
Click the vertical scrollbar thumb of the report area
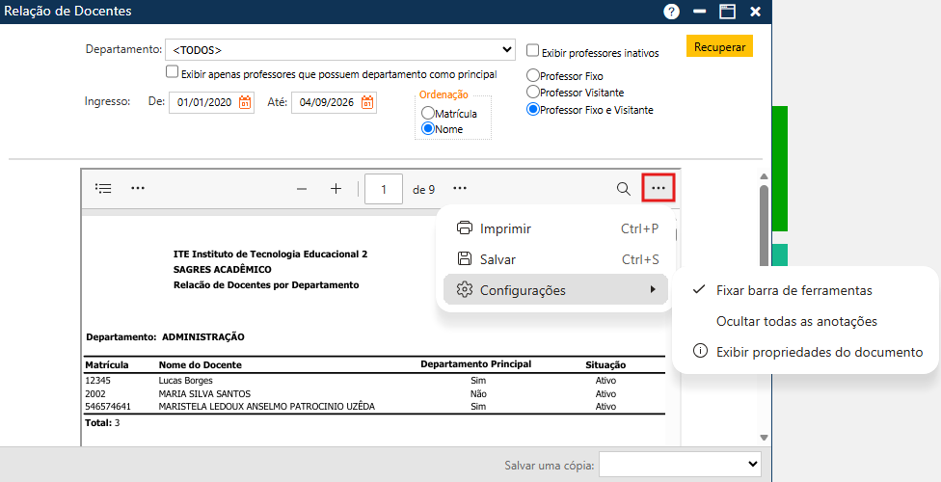[x=764, y=225]
